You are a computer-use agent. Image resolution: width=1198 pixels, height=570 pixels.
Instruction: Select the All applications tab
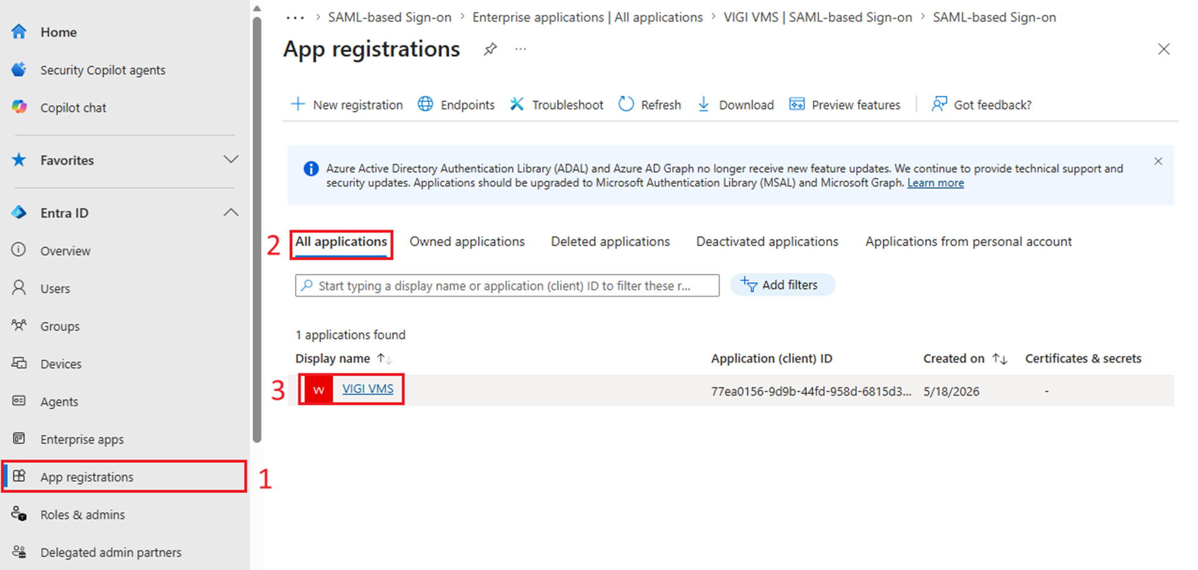341,242
